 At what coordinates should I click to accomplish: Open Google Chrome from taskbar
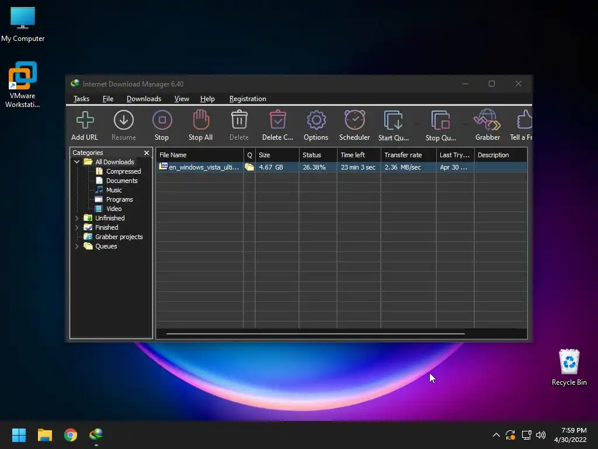coord(71,435)
